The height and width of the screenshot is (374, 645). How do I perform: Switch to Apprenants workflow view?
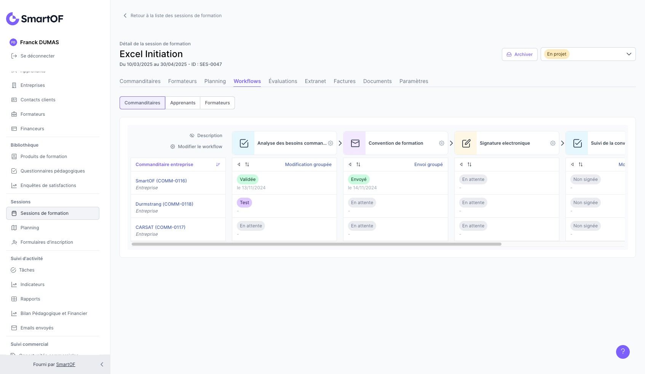pyautogui.click(x=183, y=103)
